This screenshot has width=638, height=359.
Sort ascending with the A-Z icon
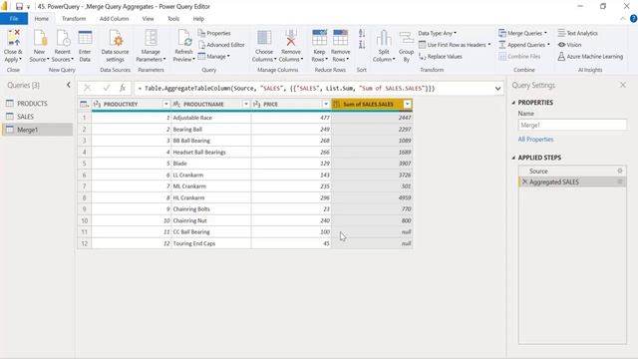pos(362,33)
